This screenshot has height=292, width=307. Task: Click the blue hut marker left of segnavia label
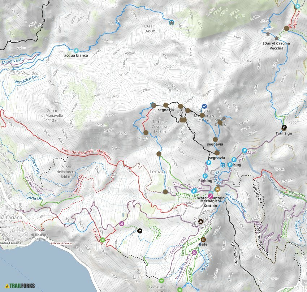pyautogui.click(x=151, y=105)
